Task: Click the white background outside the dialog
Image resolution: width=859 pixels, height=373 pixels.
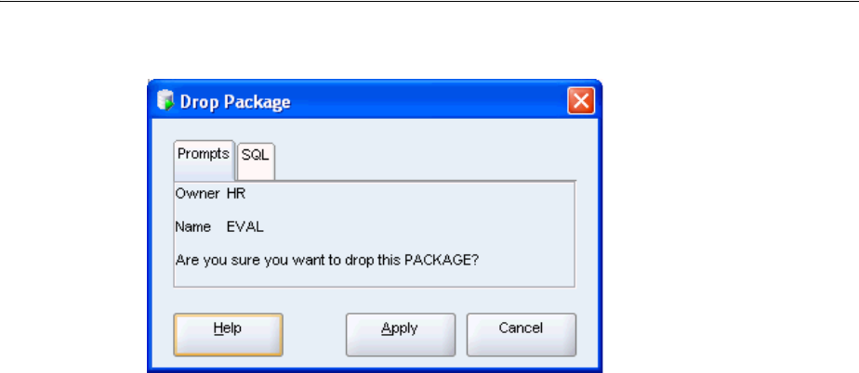Action: click(729, 191)
